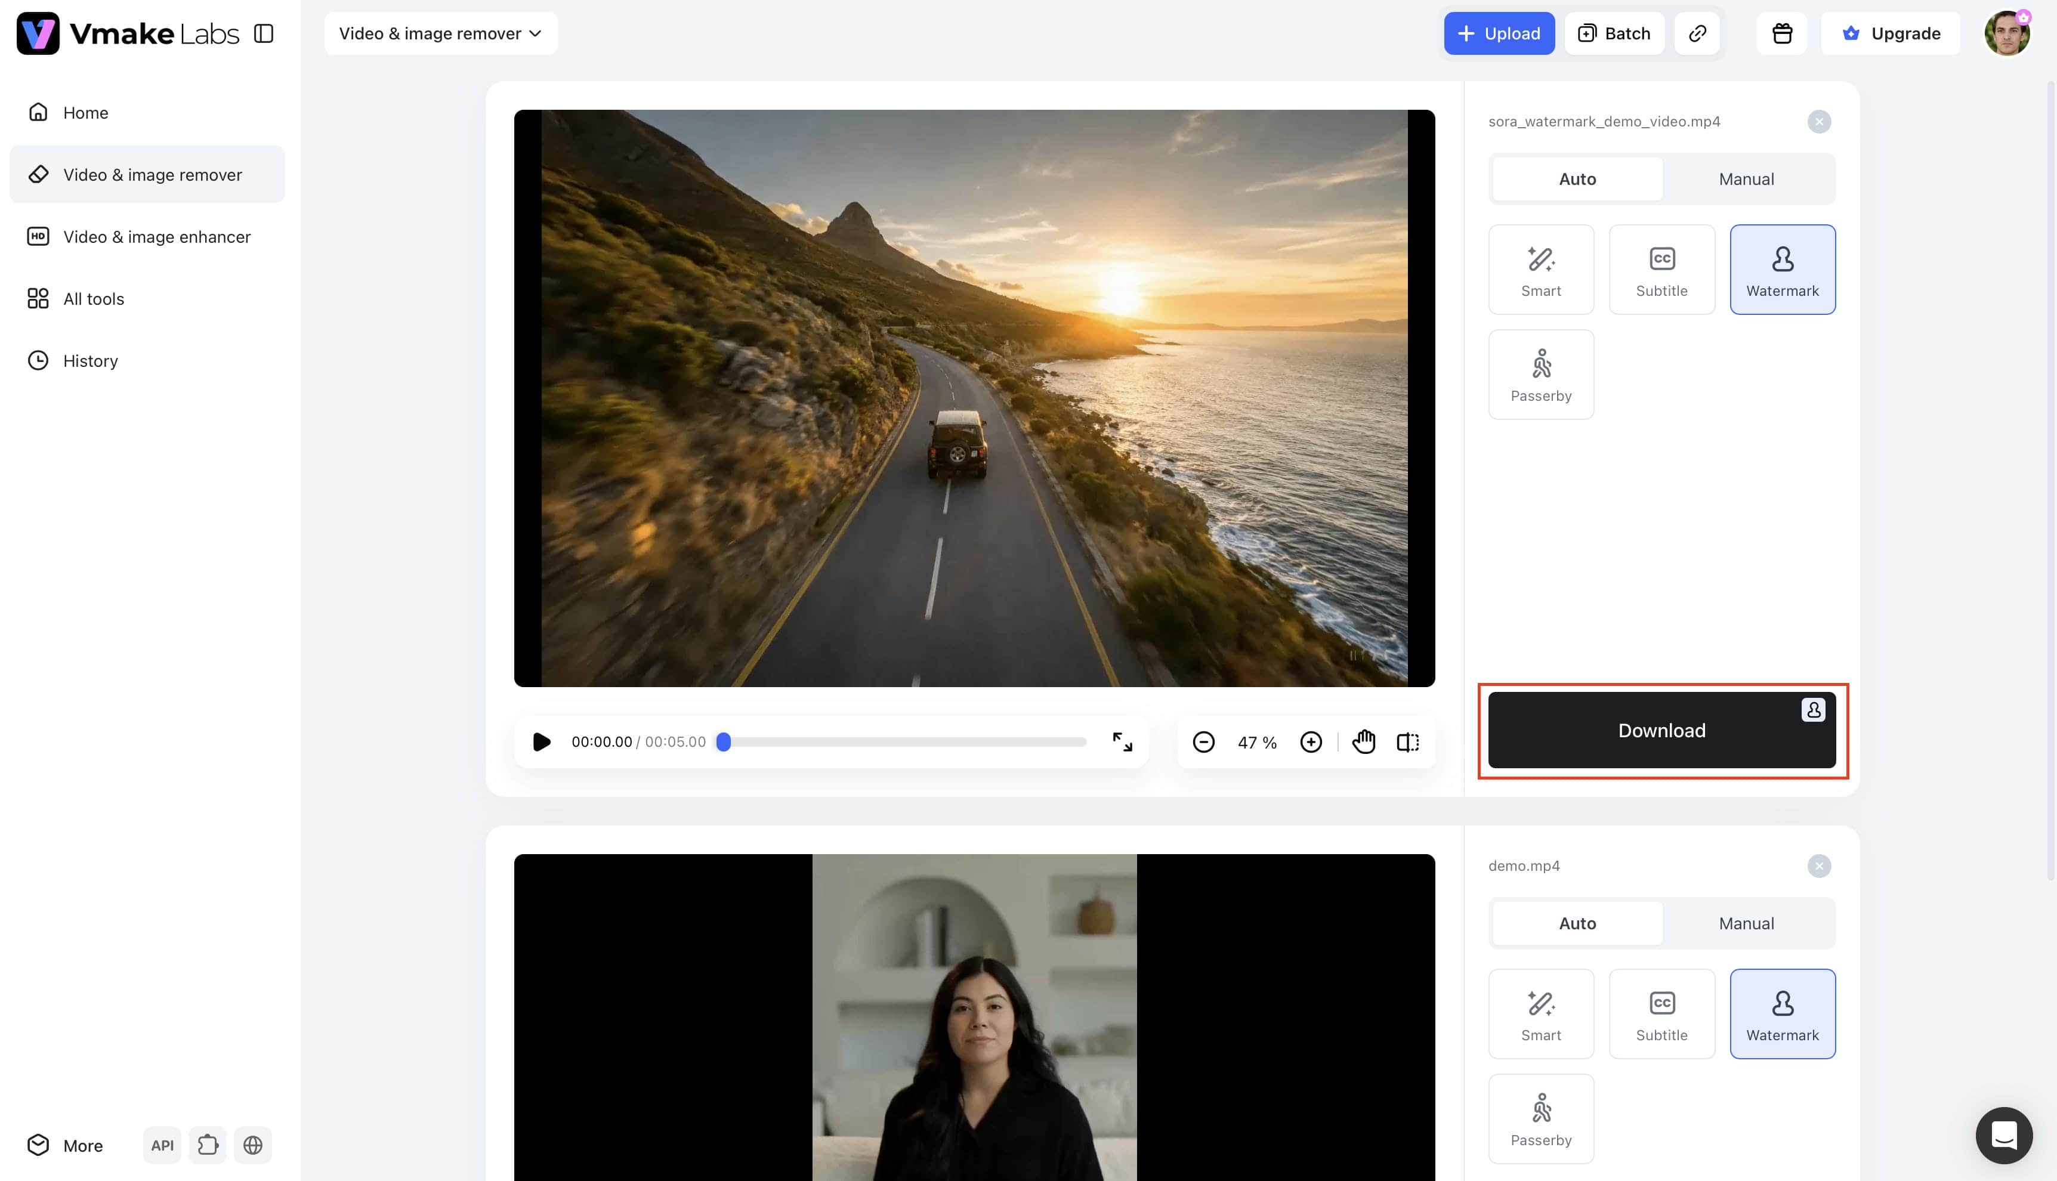The image size is (2057, 1181).
Task: Expand Video & image remover dropdown
Action: [440, 33]
